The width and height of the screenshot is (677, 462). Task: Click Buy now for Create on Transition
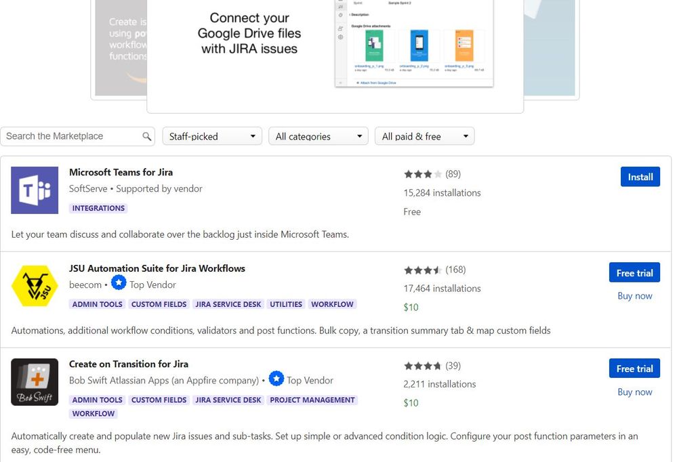[x=635, y=392]
